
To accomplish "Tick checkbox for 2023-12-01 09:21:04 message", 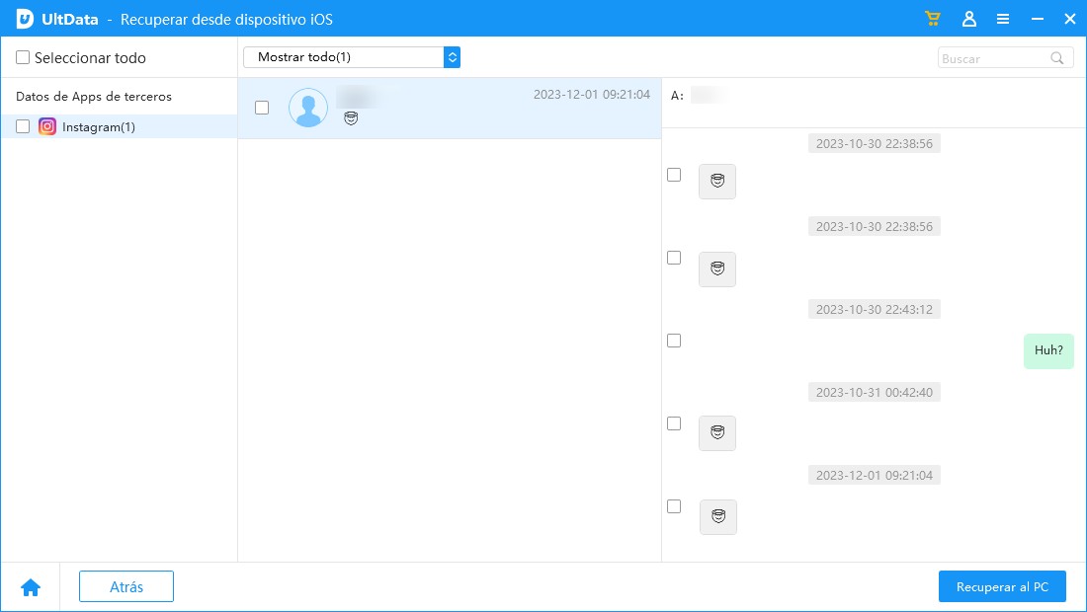I will [674, 506].
